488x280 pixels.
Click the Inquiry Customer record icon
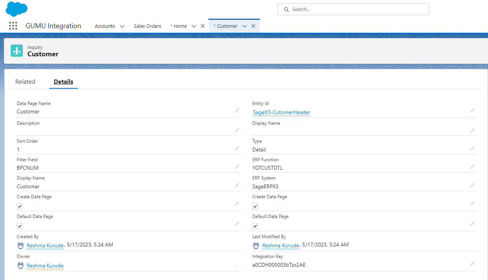[x=17, y=51]
